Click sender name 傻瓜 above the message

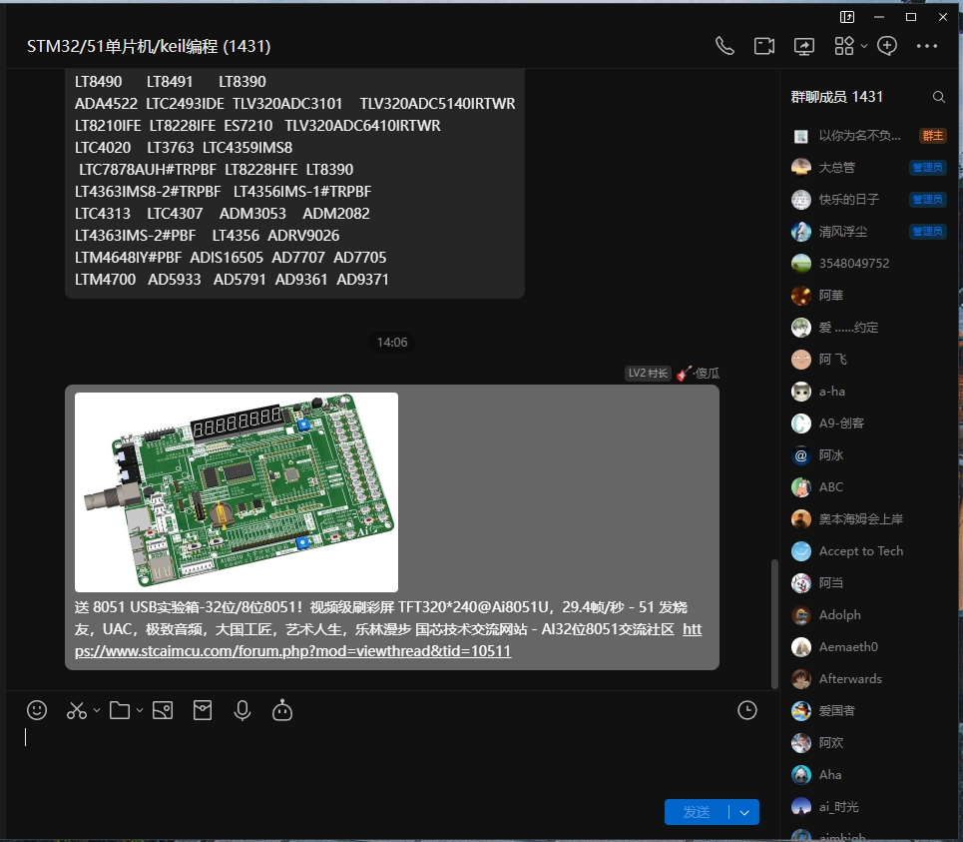coord(707,374)
